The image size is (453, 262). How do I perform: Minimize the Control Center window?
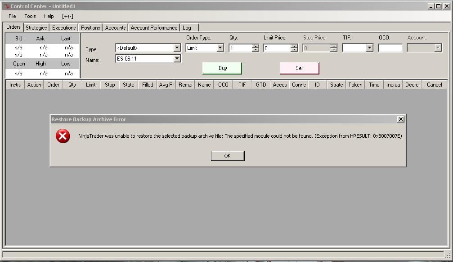click(431, 6)
